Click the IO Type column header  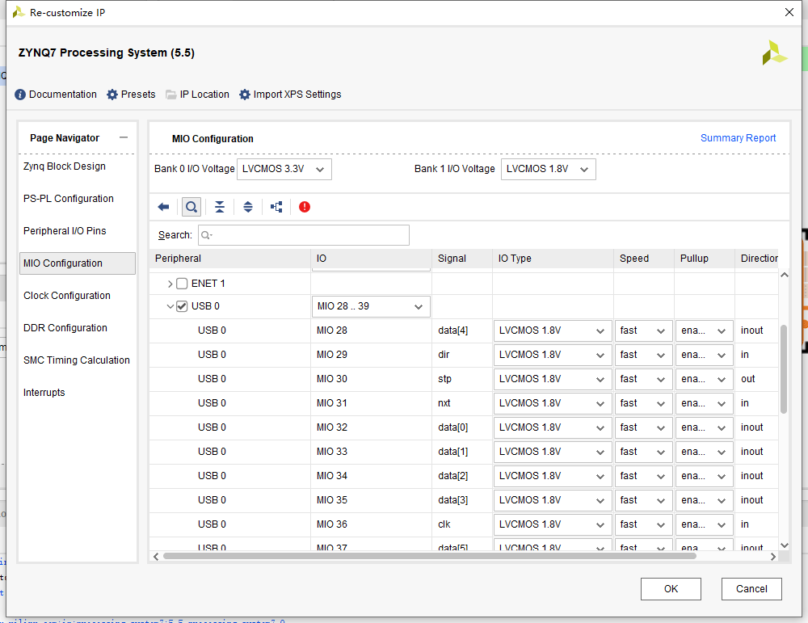553,259
